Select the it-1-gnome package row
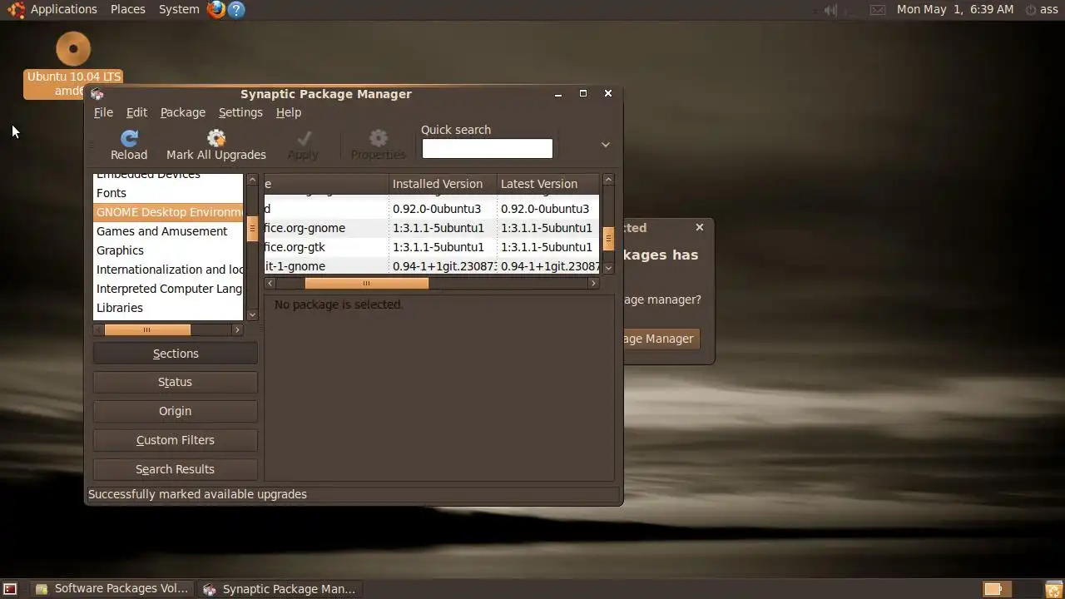The height and width of the screenshot is (599, 1065). tap(432, 266)
